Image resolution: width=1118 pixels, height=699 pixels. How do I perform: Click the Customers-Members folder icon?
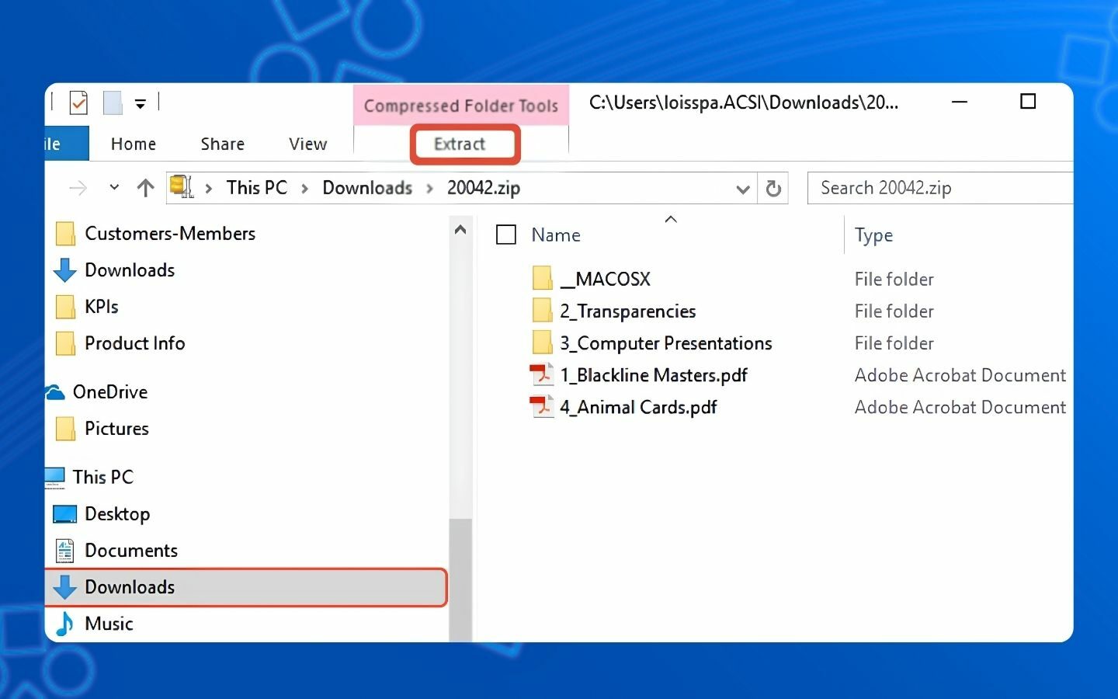coord(65,234)
